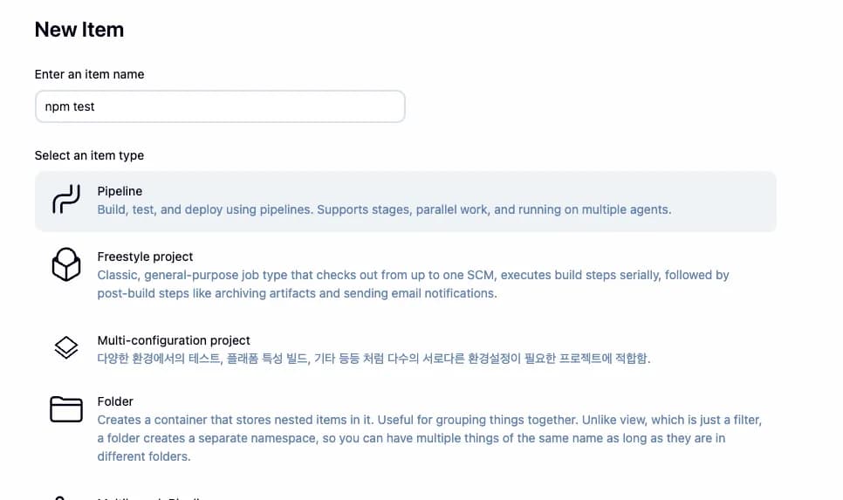Click the Freestyle project description about SCM
Viewport: 843px width, 500px height.
point(413,284)
